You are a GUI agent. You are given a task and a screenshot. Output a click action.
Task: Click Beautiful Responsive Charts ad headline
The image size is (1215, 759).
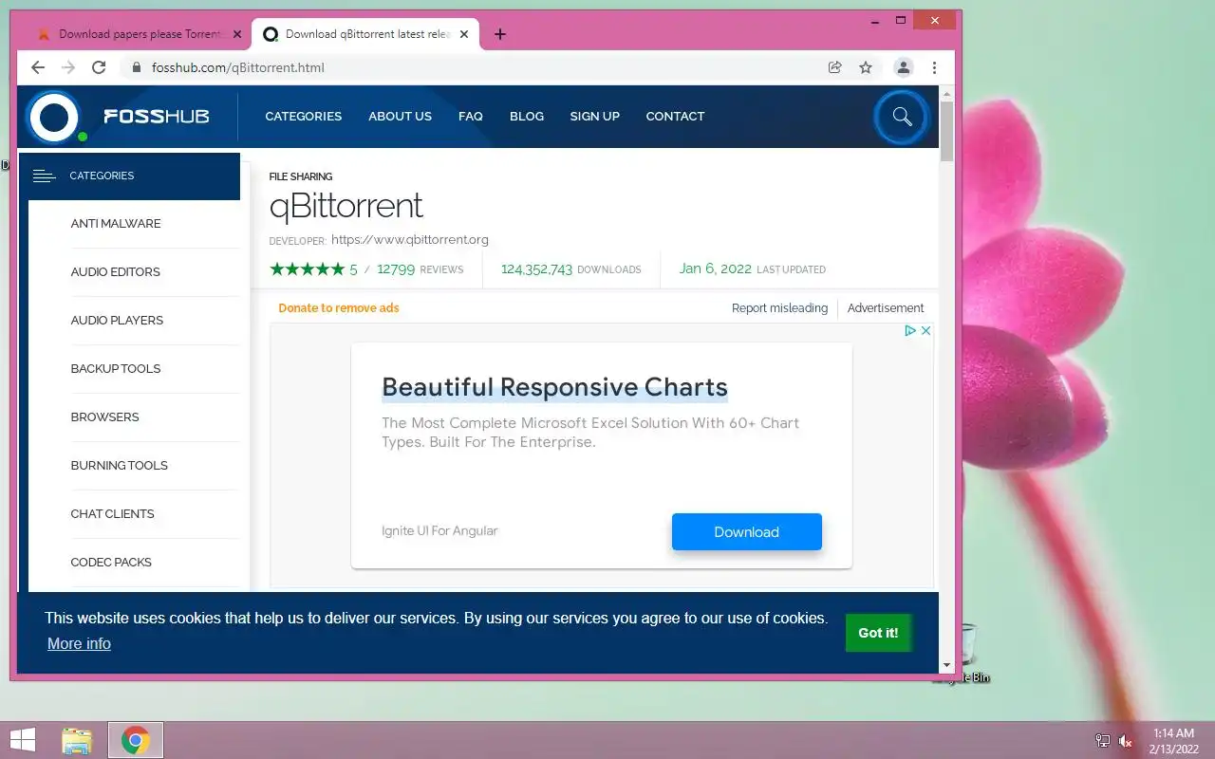(554, 387)
